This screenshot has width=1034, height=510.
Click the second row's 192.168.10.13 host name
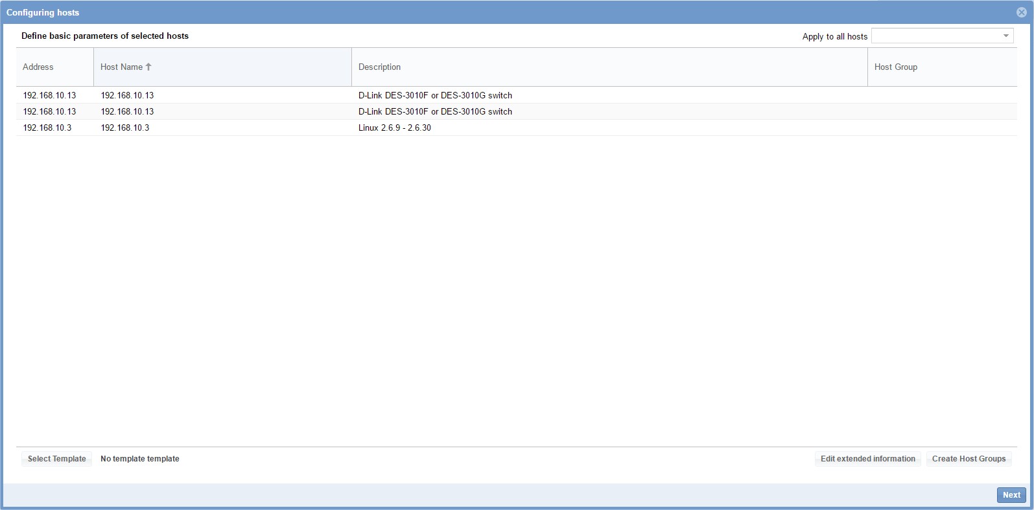[x=127, y=111]
